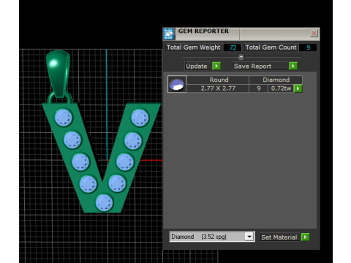
Task: Select the bottom gem at the V tip
Action: [x=105, y=202]
